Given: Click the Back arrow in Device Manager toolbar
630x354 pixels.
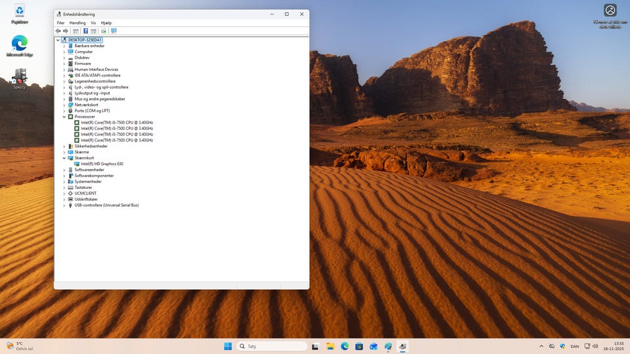Looking at the screenshot, I should 58,31.
